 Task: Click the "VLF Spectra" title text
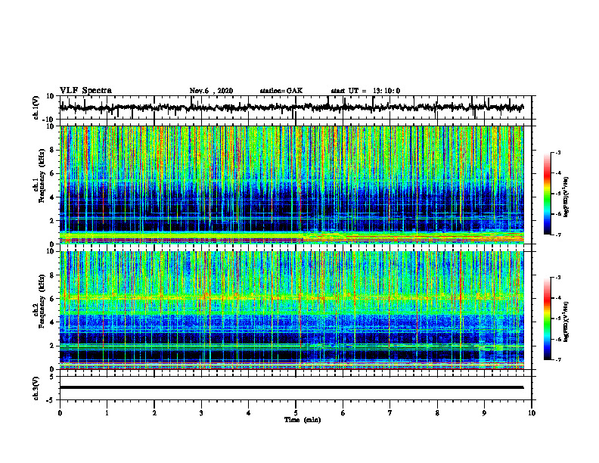85,91
